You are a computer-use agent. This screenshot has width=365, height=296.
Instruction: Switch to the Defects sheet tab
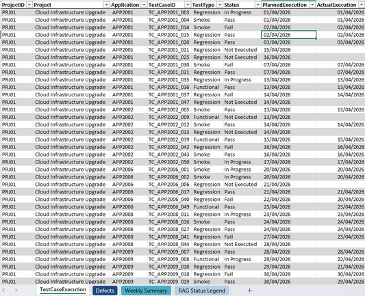(x=105, y=291)
